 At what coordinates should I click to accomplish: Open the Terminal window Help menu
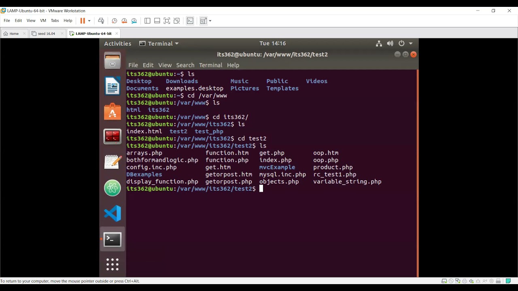coord(233,65)
